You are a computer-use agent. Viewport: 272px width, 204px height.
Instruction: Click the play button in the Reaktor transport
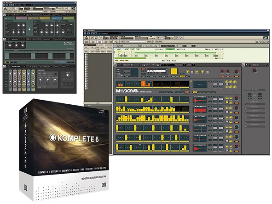pos(162,38)
